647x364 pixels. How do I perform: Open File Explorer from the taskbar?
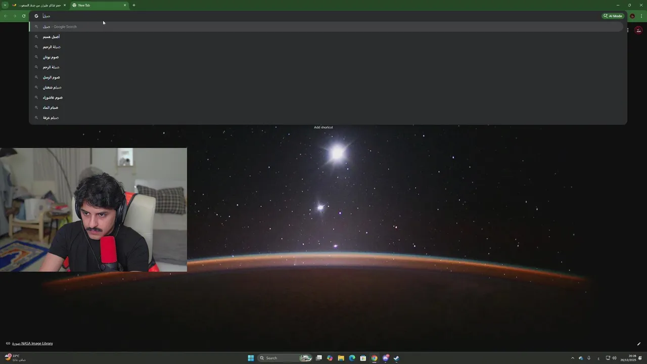click(341, 358)
